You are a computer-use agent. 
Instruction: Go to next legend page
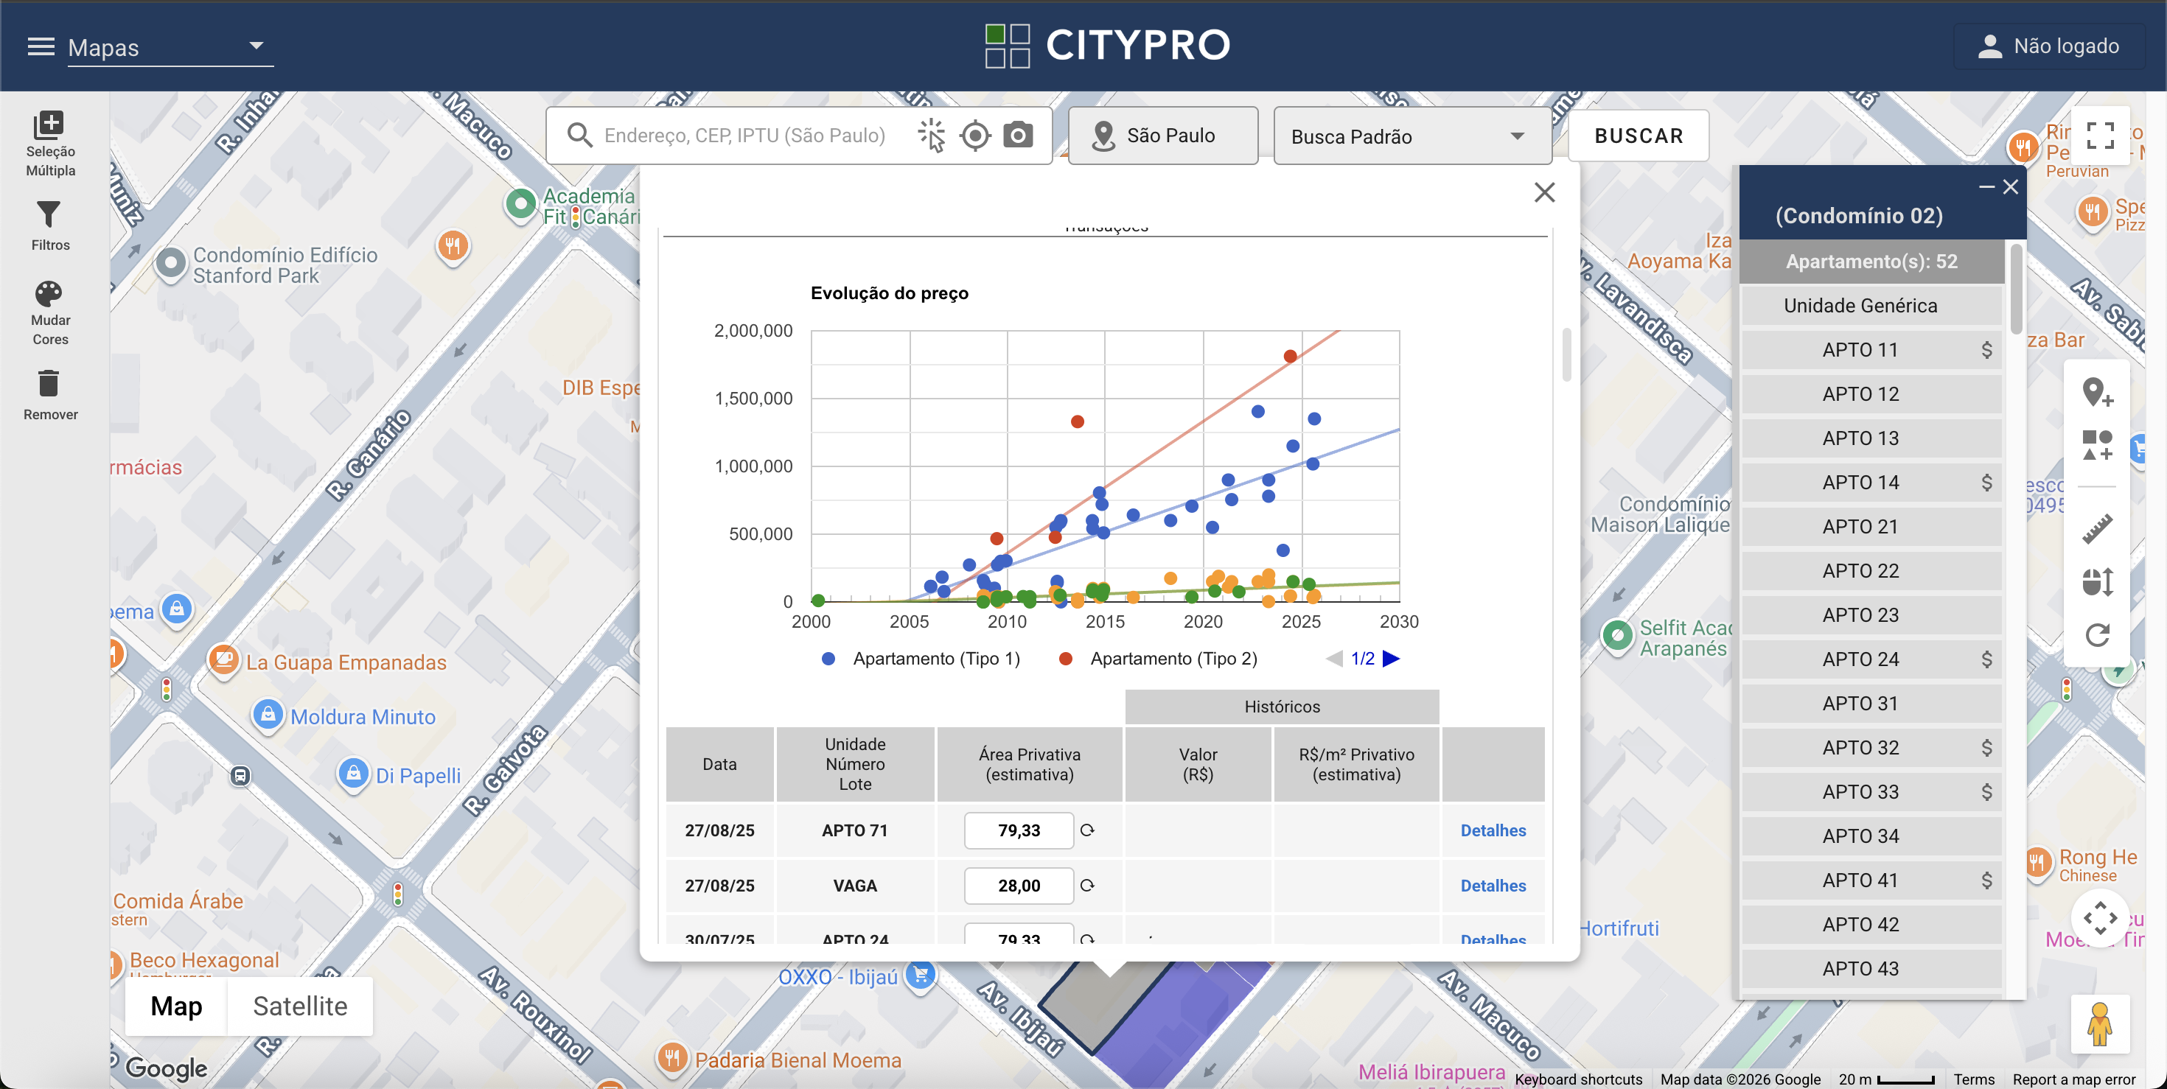pos(1392,659)
